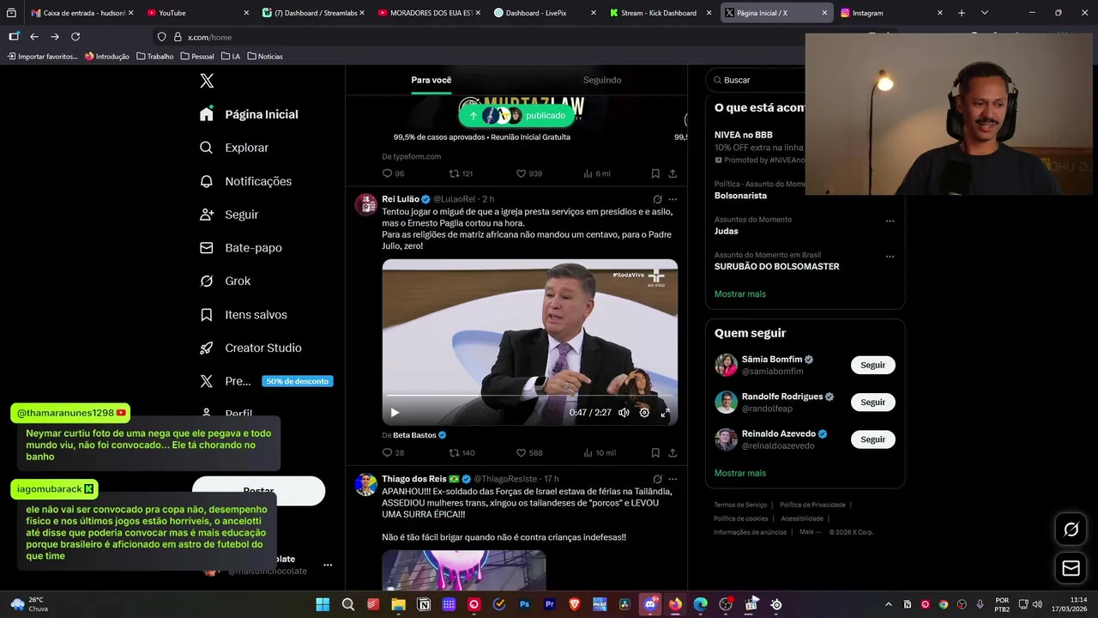Reload the page
1098x618 pixels.
75,37
